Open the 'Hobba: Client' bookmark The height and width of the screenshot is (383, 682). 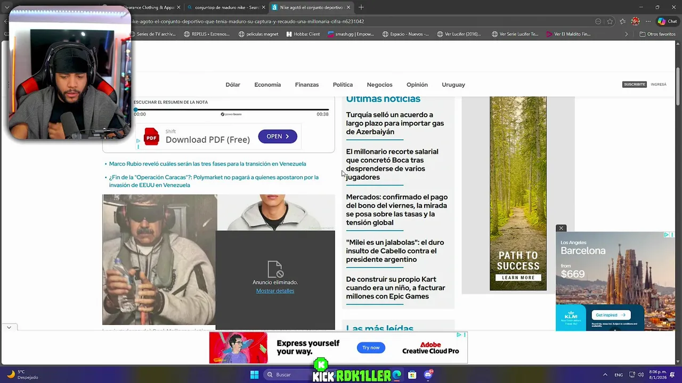(303, 34)
